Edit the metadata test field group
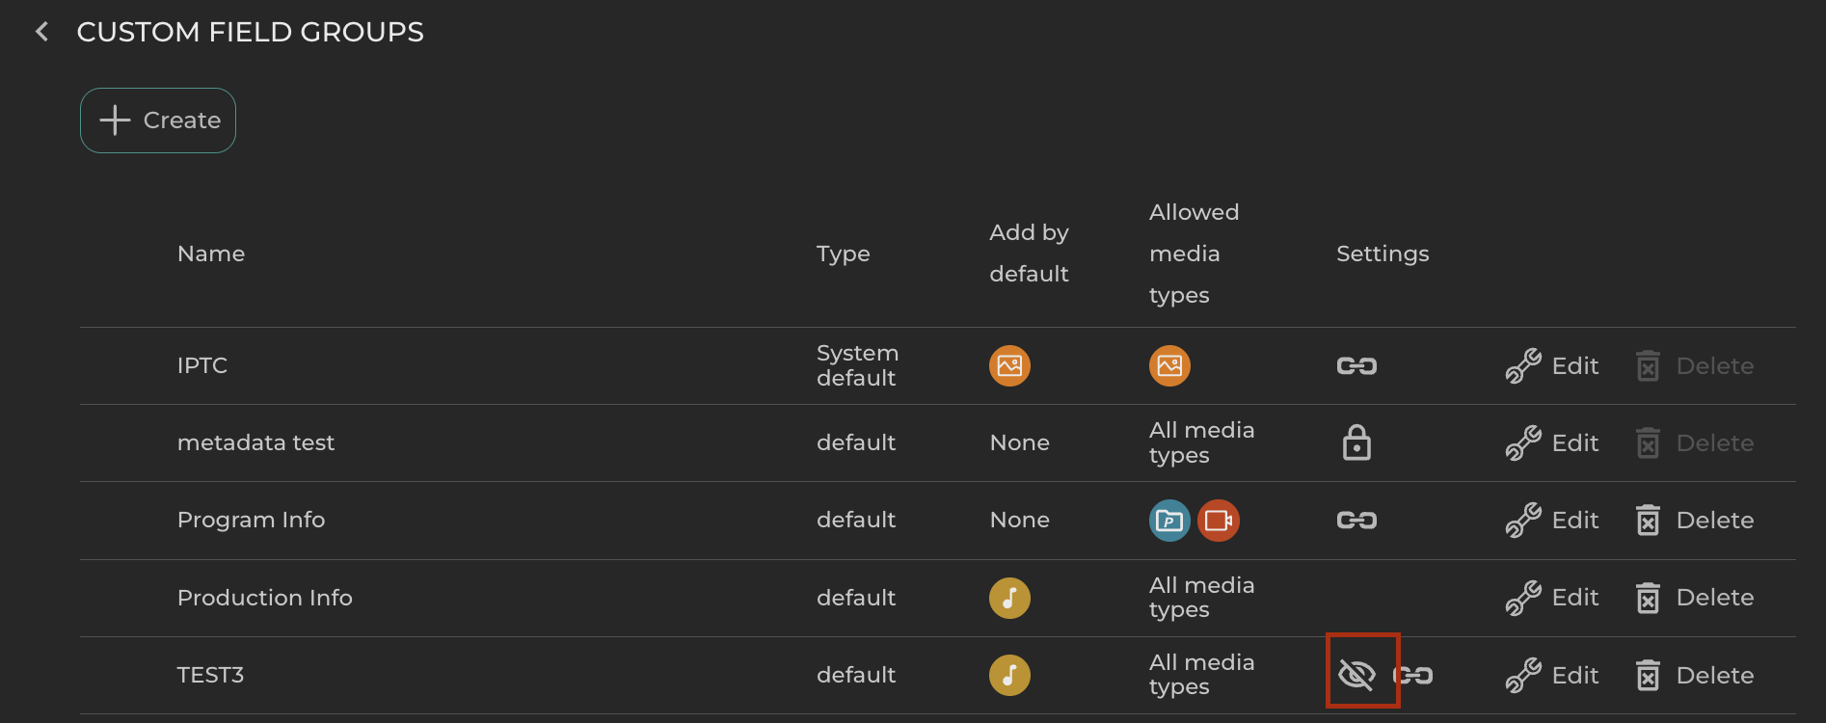Viewport: 1826px width, 723px height. pos(1552,443)
